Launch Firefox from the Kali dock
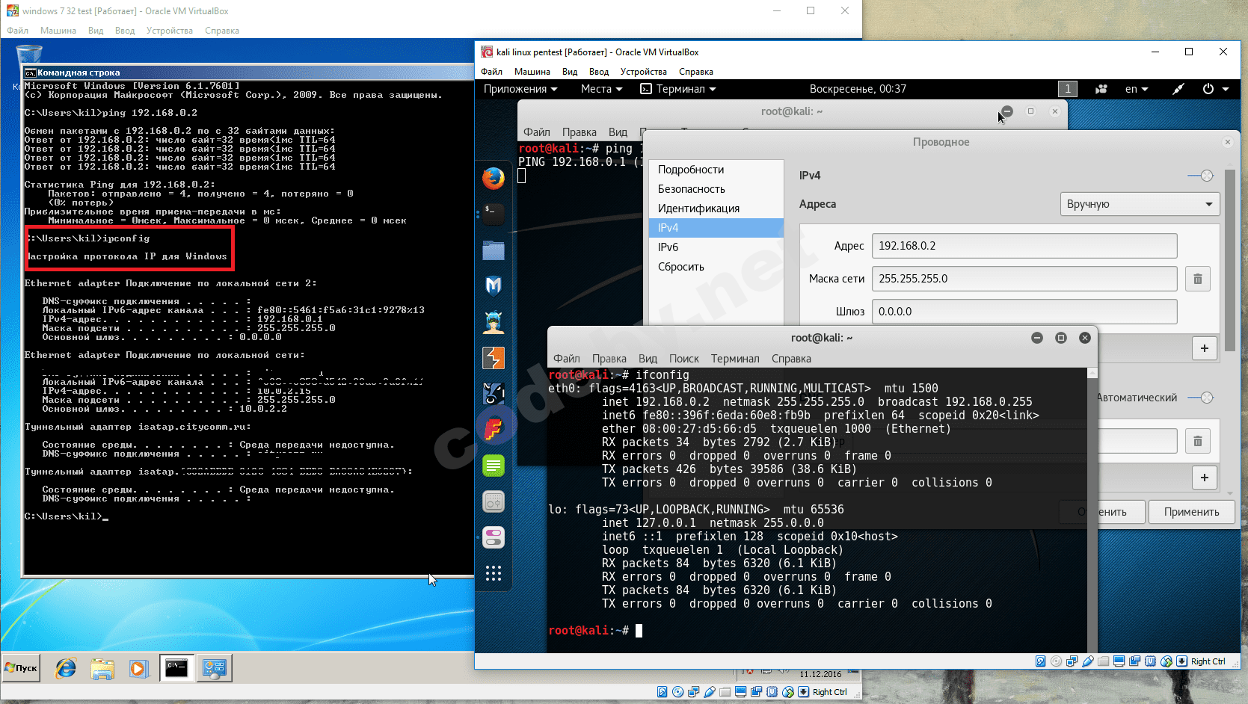The width and height of the screenshot is (1248, 704). [x=493, y=179]
